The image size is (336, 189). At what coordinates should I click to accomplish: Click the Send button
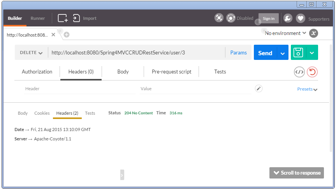265,52
